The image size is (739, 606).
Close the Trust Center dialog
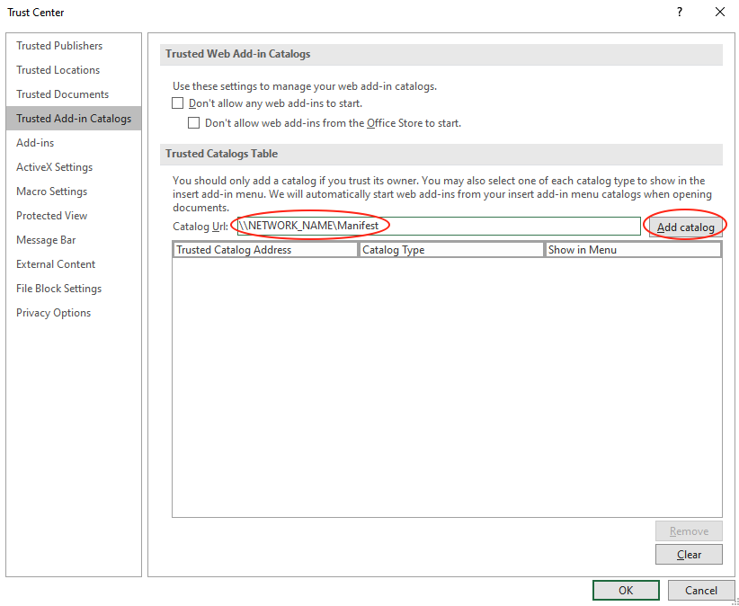pyautogui.click(x=719, y=13)
